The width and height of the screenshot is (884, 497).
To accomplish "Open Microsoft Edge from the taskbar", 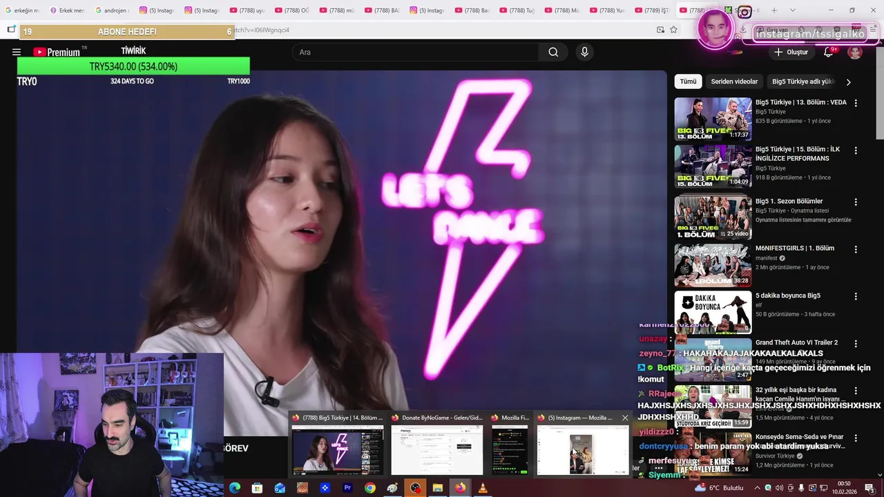I will point(235,488).
